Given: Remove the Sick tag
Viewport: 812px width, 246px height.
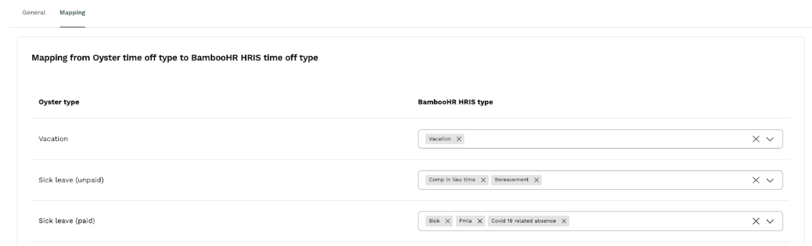Looking at the screenshot, I should point(448,221).
